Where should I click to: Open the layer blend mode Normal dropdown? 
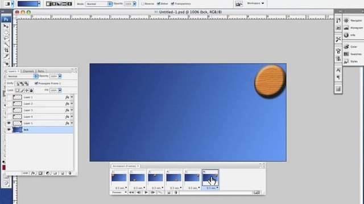tap(22, 76)
